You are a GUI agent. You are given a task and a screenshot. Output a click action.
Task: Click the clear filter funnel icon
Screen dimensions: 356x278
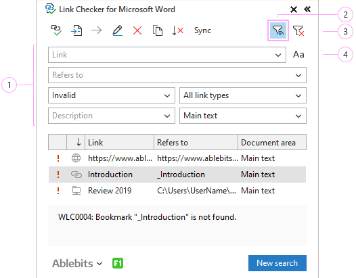298,30
